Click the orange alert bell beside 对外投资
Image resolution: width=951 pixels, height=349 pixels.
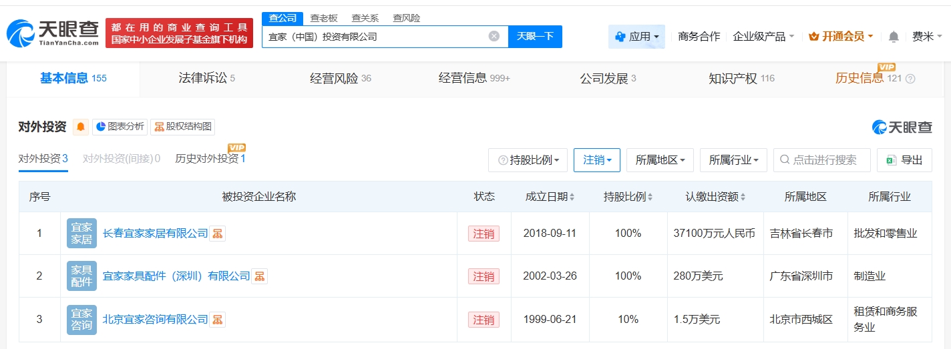81,127
